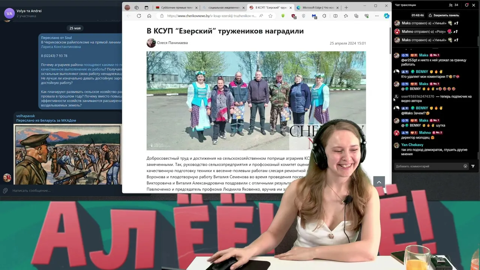Screen dimensions: 480x270
Task: Click the article headline about КСУП Езерский
Action: (225, 31)
